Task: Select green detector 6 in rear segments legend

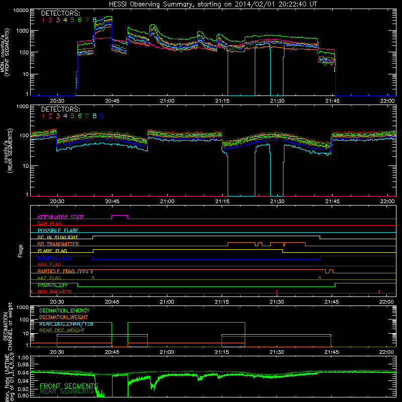Action: point(80,116)
